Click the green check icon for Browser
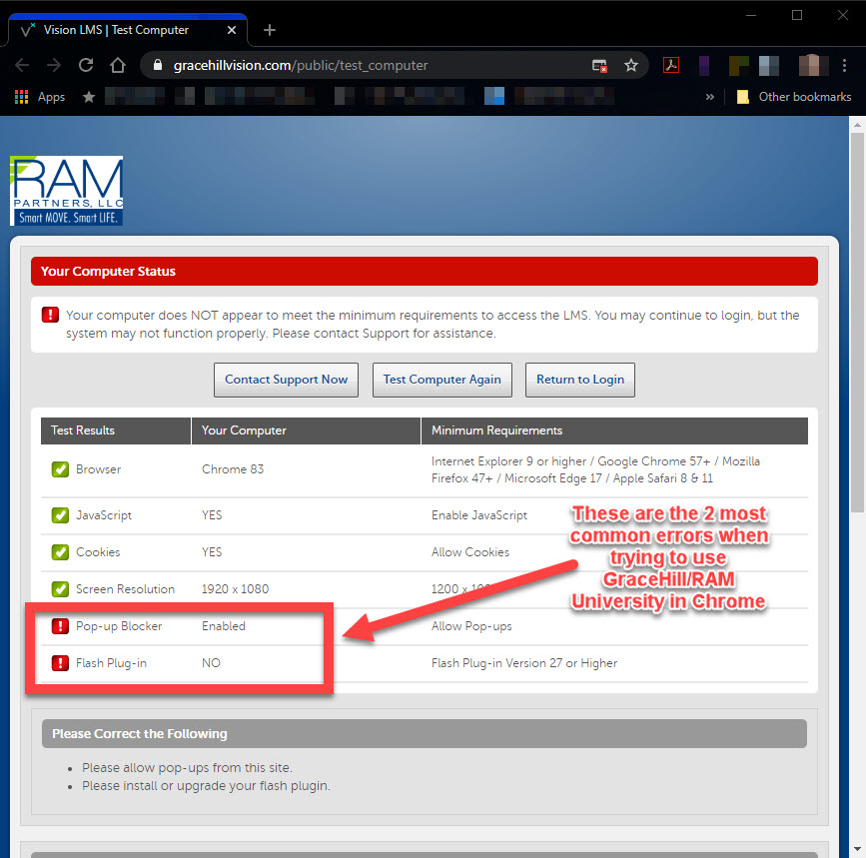Image resolution: width=866 pixels, height=858 pixels. click(x=60, y=469)
